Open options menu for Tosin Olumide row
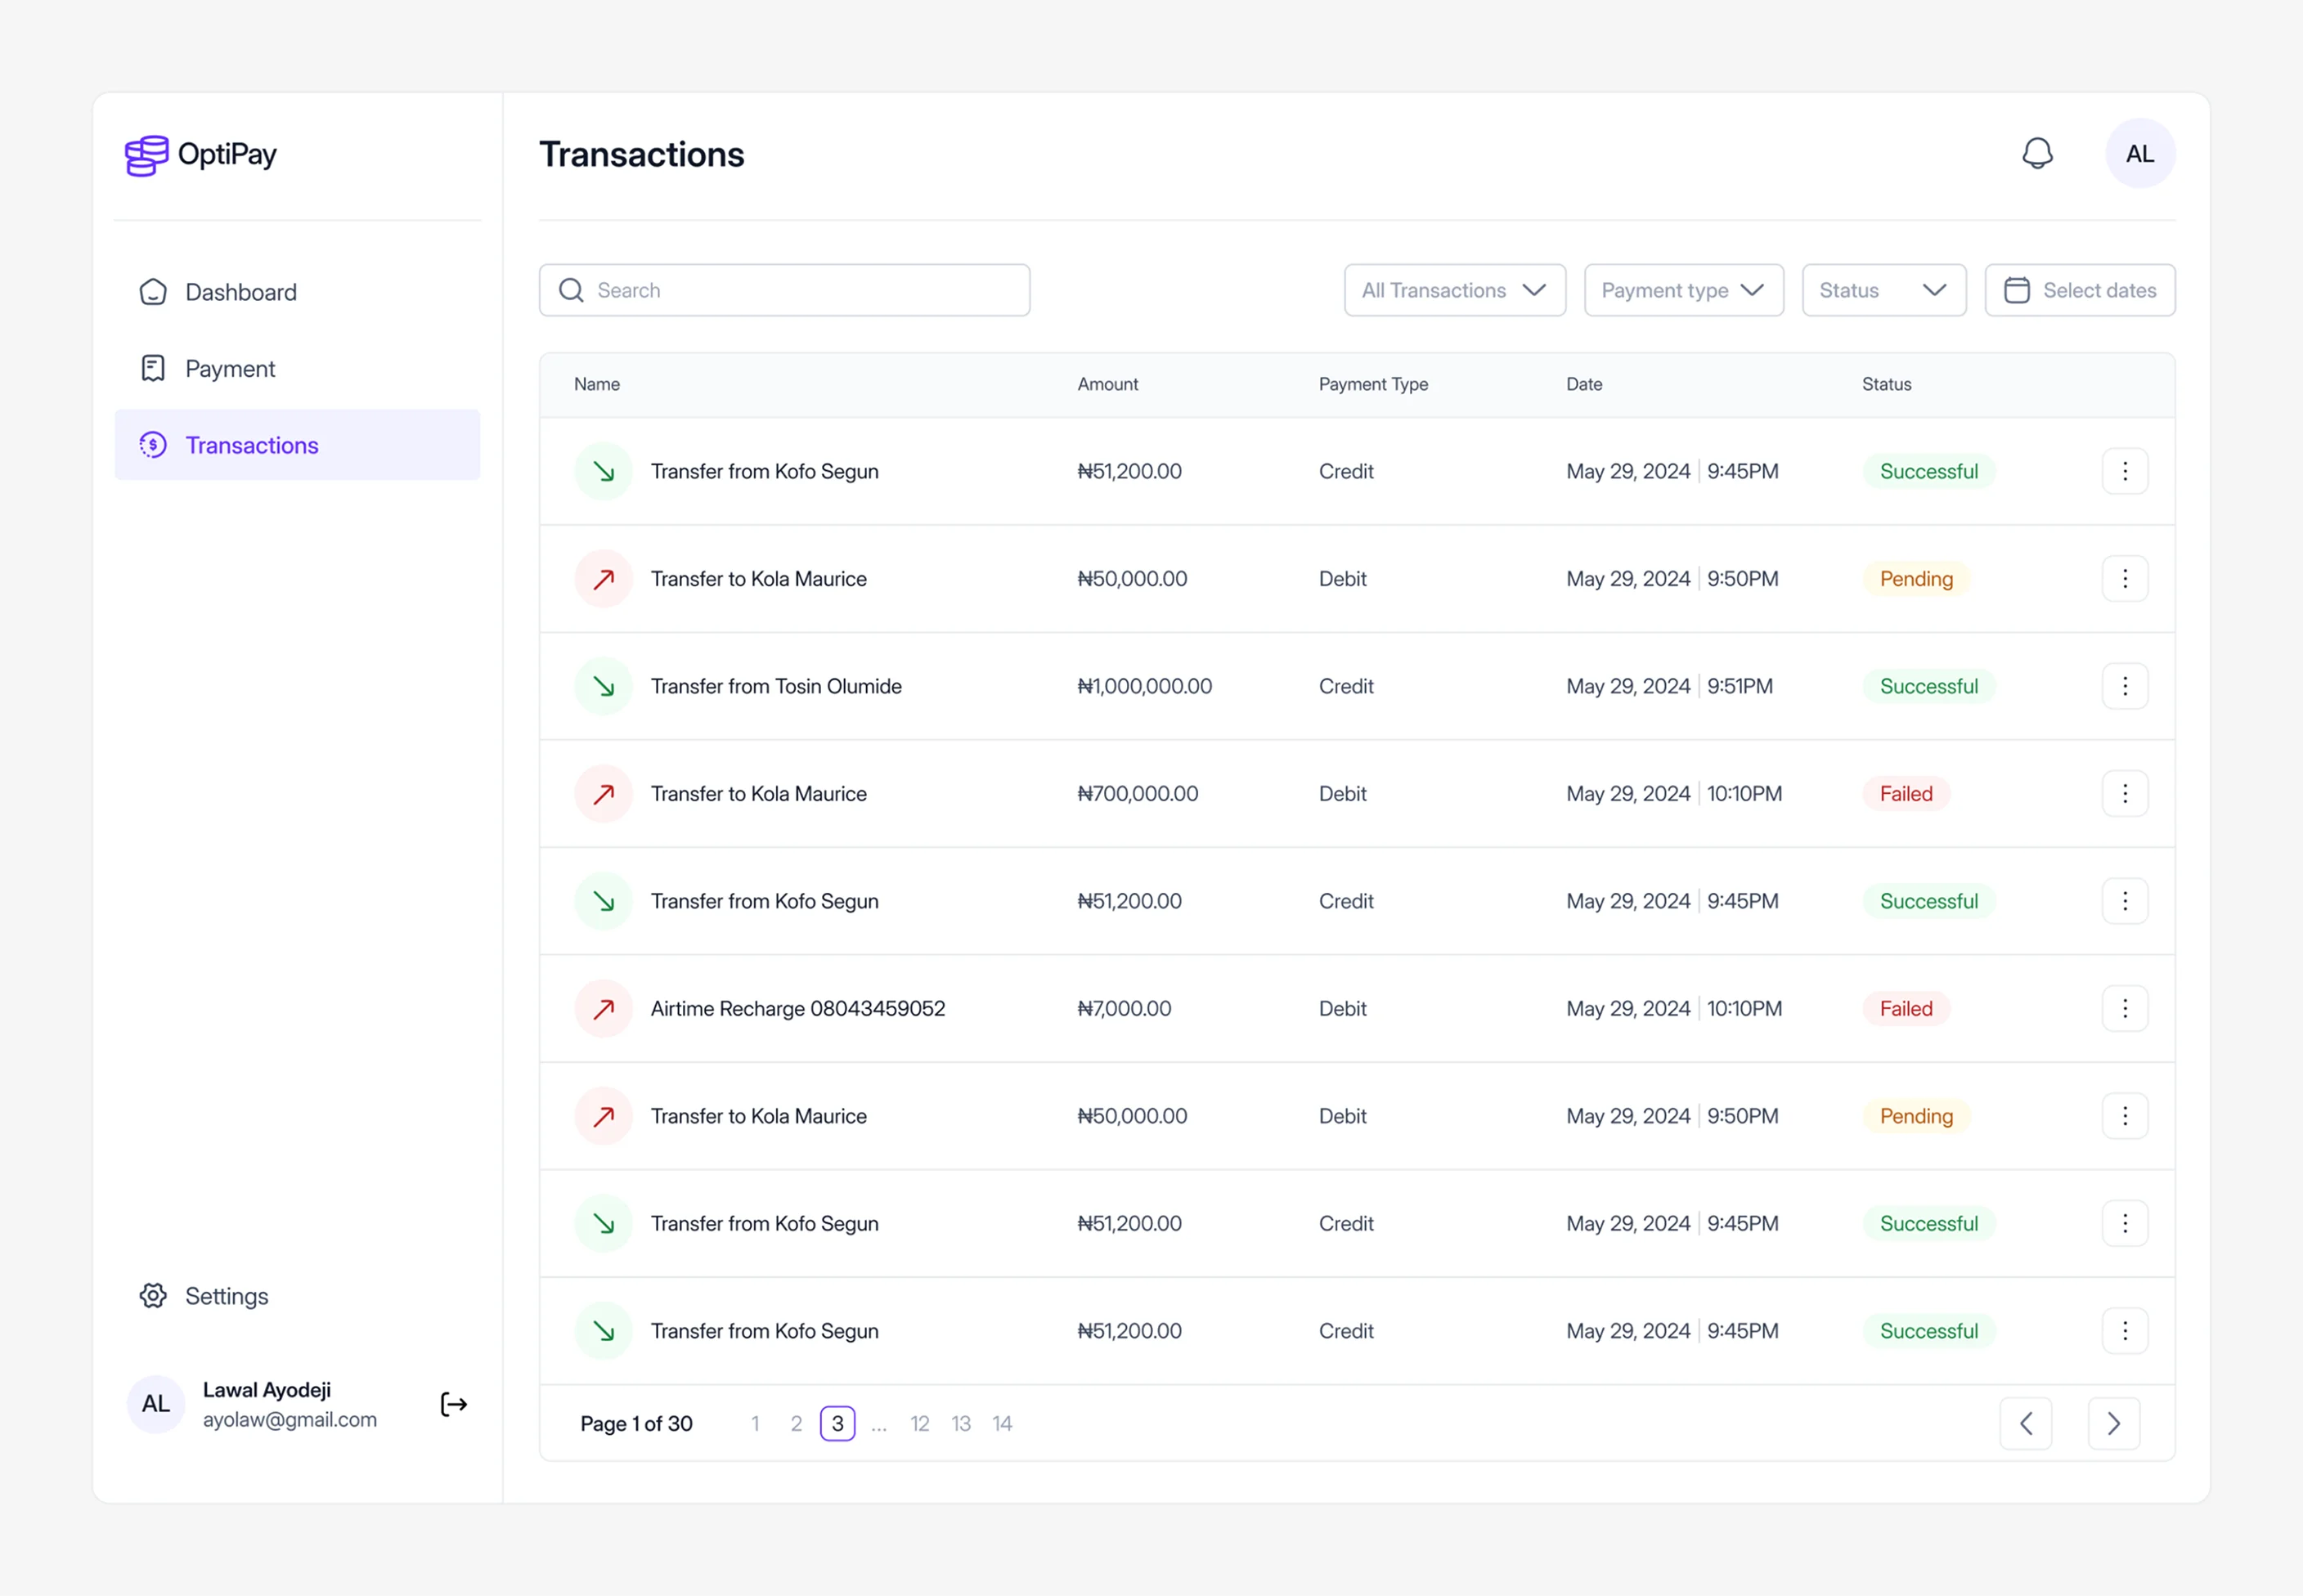This screenshot has width=2303, height=1596. point(2125,686)
